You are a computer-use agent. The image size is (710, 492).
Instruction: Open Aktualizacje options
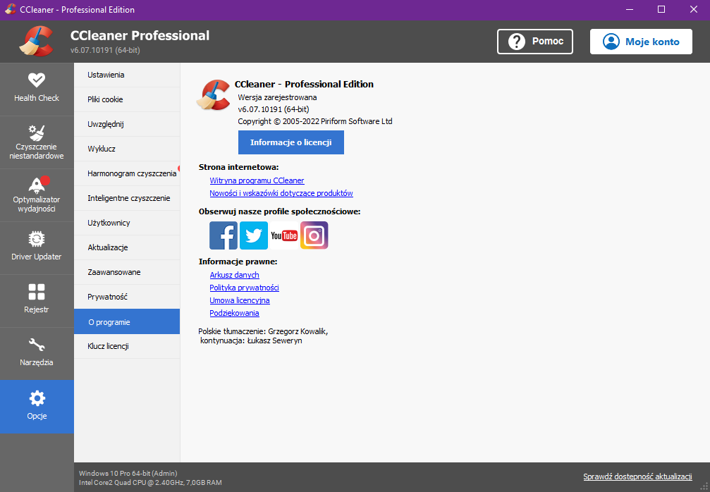(x=127, y=247)
